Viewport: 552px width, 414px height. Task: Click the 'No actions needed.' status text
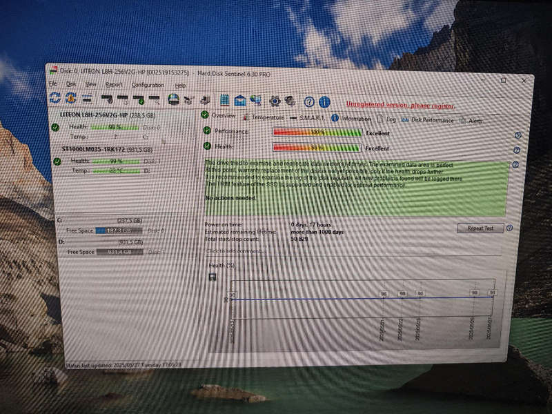[230, 198]
